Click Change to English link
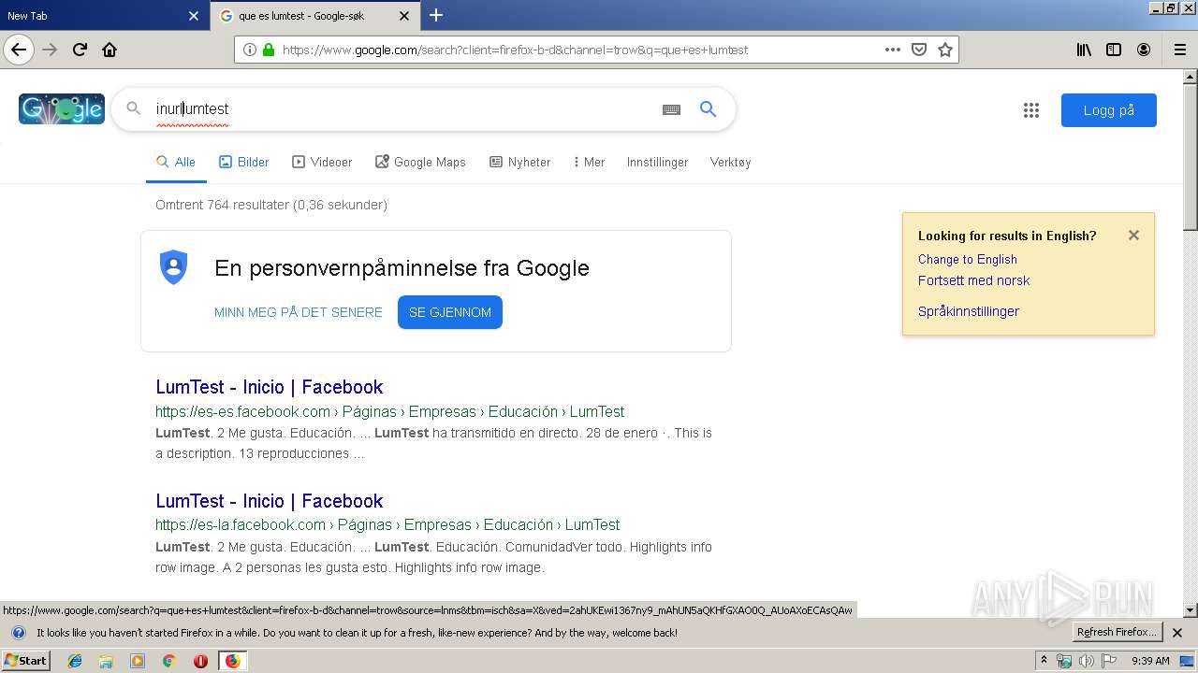The image size is (1198, 673). coord(967,259)
